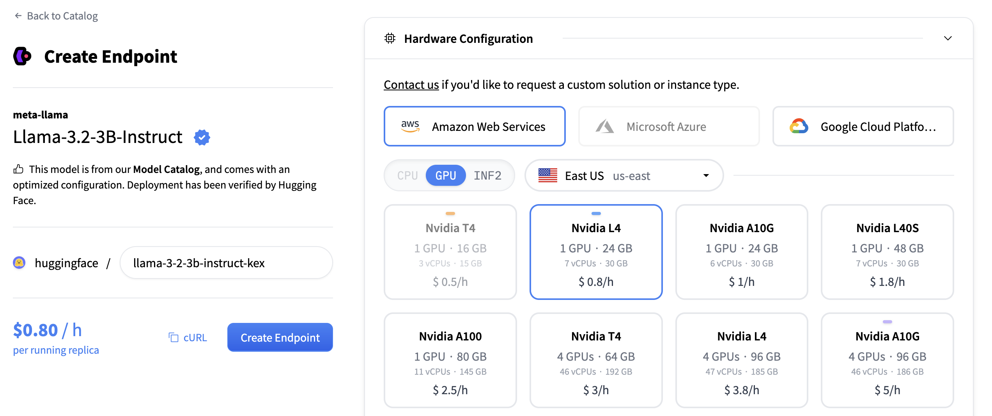Click the Model Catalog bold text

(167, 169)
